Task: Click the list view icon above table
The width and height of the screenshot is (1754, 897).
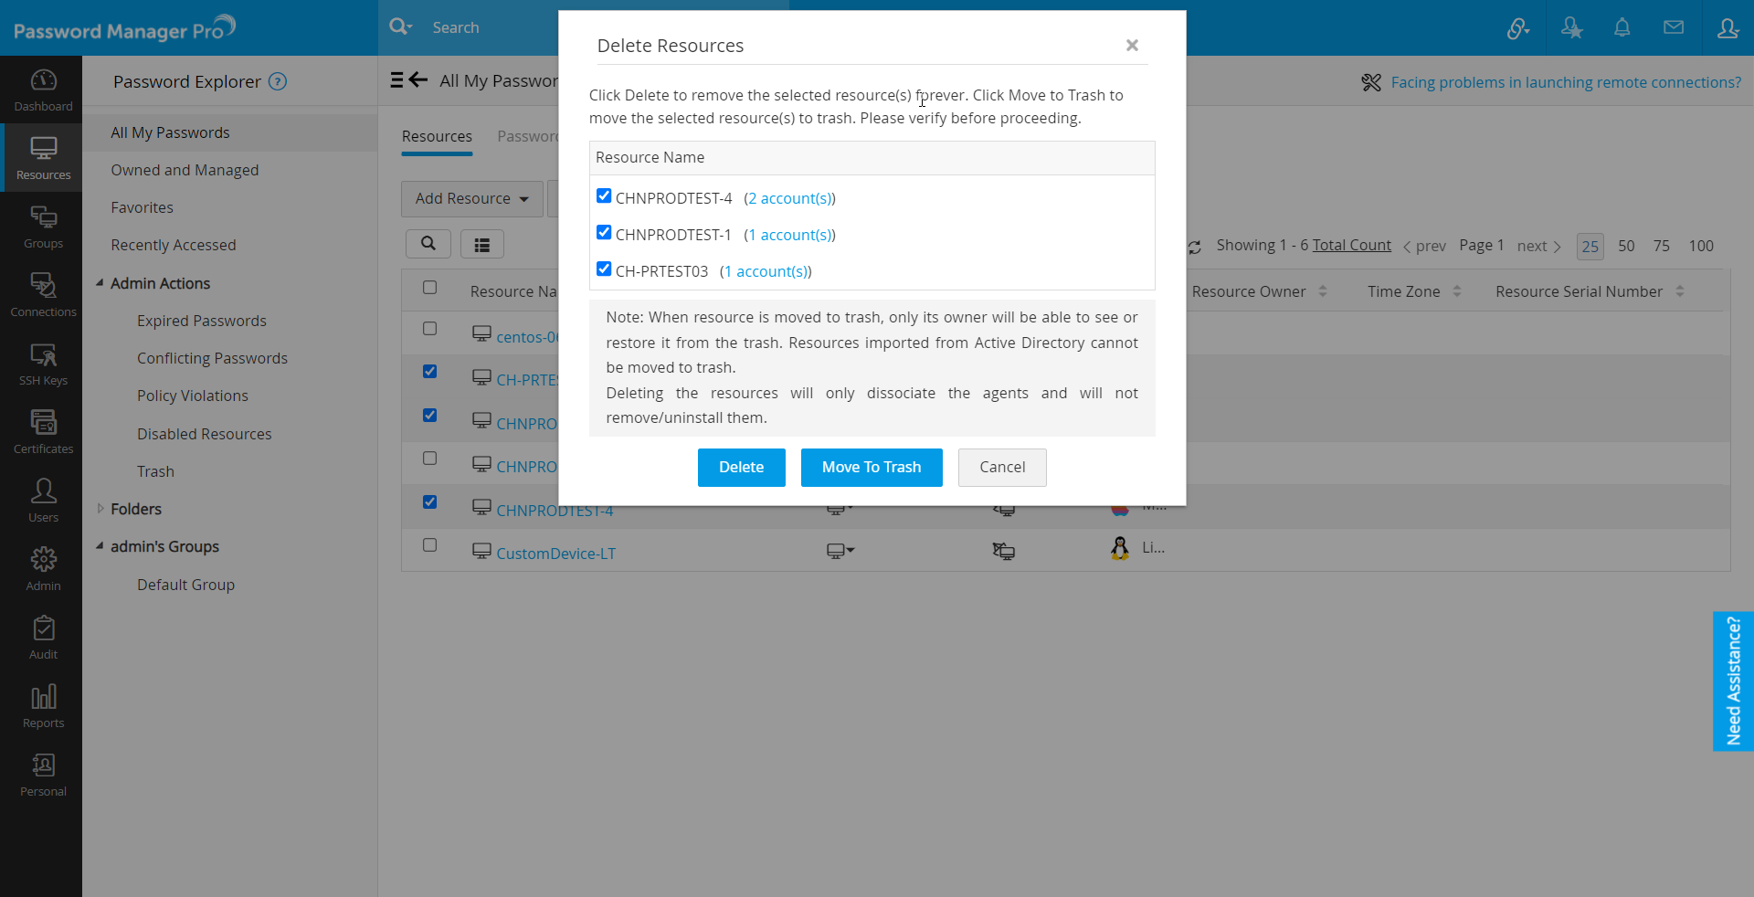Action: pyautogui.click(x=482, y=244)
